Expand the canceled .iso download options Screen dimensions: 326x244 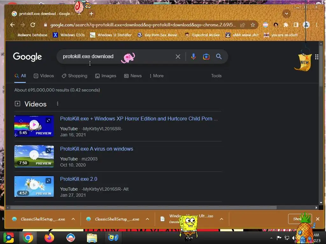(222, 219)
